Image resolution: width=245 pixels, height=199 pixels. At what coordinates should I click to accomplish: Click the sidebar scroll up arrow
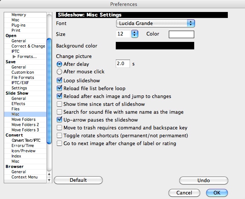click(x=49, y=174)
